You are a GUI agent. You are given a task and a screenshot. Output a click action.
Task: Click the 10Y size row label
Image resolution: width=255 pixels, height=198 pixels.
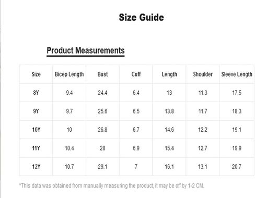36,130
